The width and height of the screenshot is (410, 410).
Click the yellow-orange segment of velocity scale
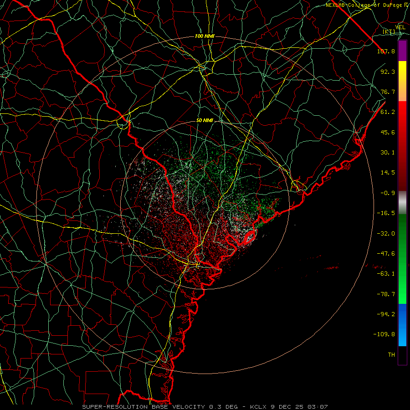402,81
